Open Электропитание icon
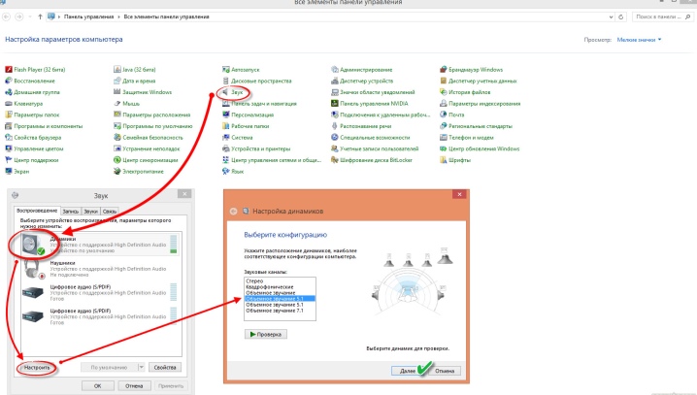The width and height of the screenshot is (697, 395). [x=116, y=171]
